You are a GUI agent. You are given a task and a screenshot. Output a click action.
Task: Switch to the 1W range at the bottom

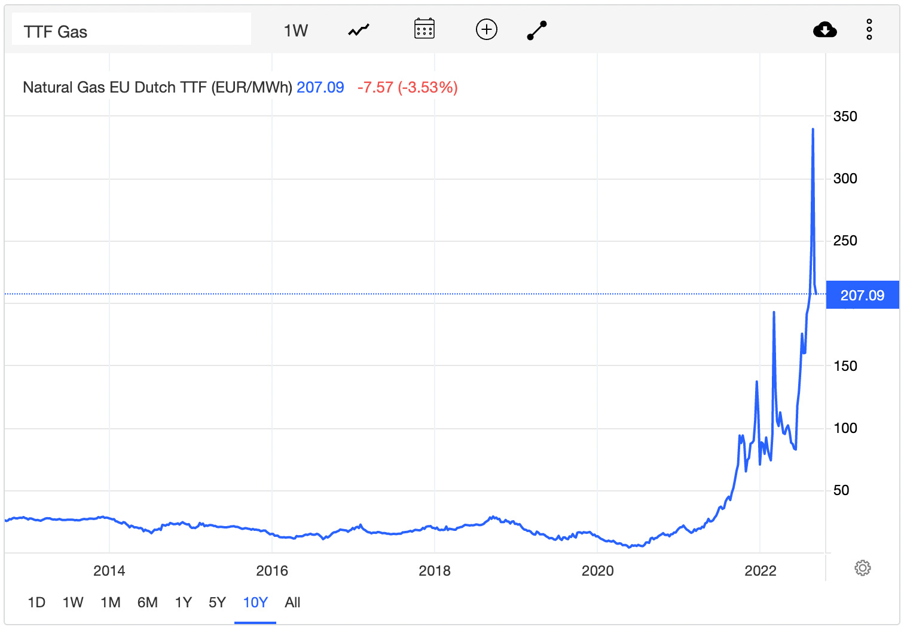click(x=73, y=603)
